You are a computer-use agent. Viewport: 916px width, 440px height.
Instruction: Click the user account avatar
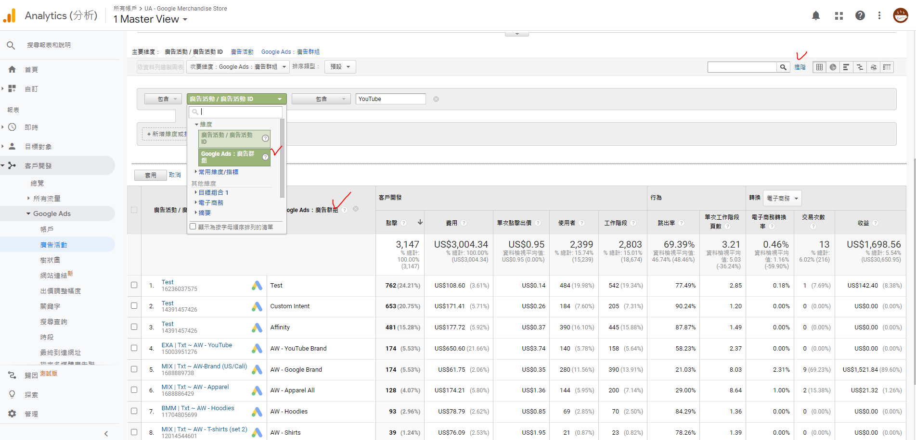[x=901, y=15]
